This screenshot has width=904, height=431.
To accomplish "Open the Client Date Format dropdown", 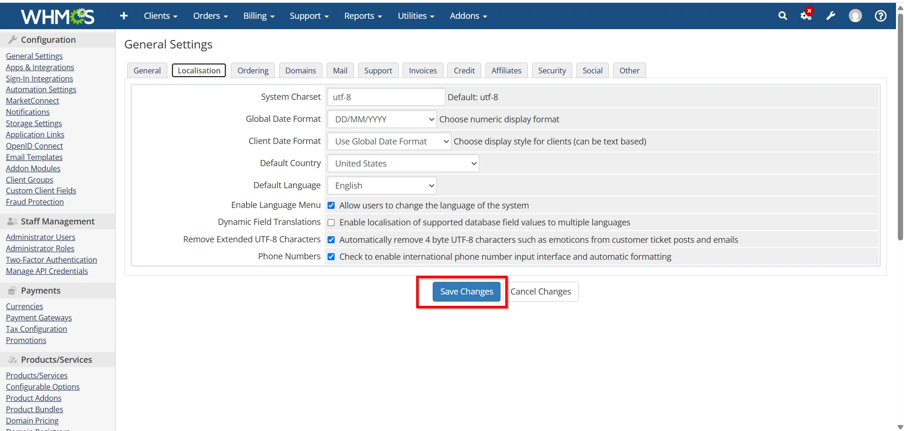I will coord(389,142).
